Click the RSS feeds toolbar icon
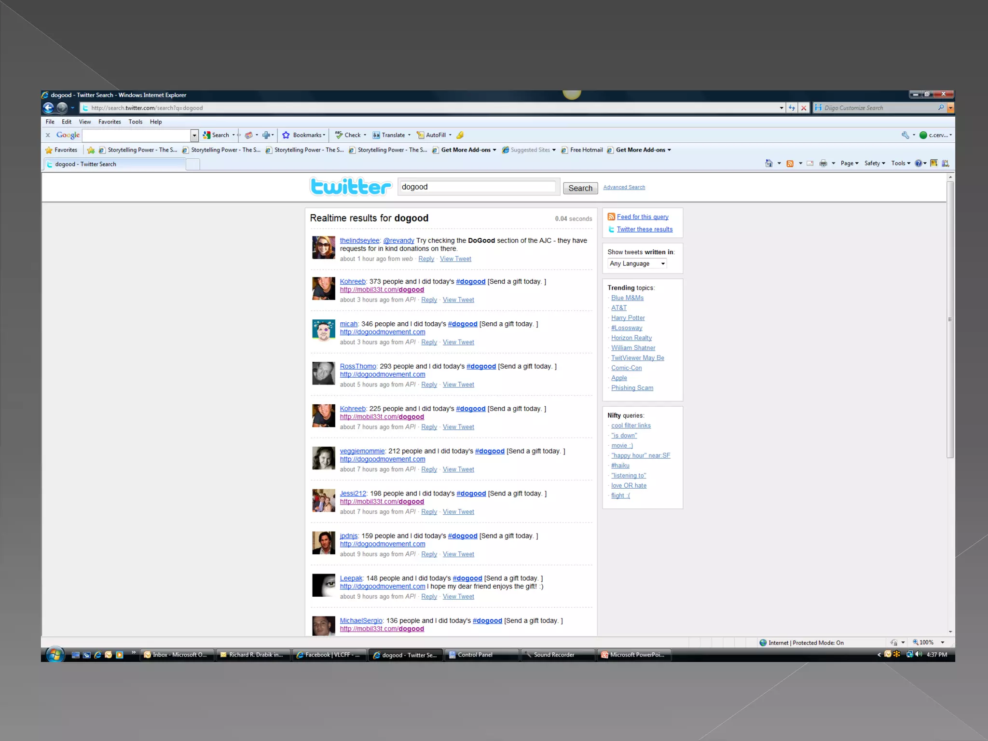The image size is (988, 741). coord(790,164)
